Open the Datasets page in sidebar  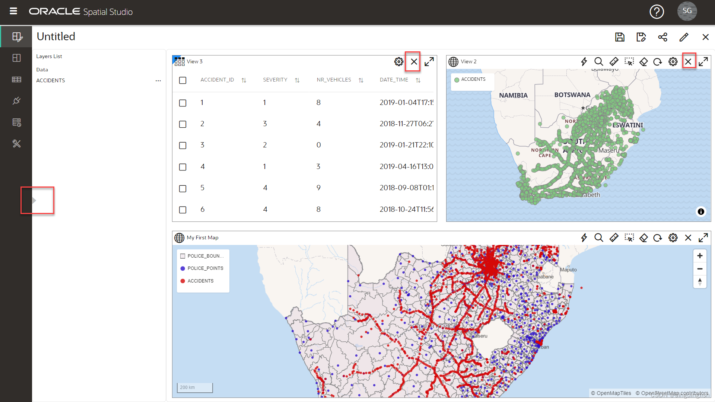point(16,79)
